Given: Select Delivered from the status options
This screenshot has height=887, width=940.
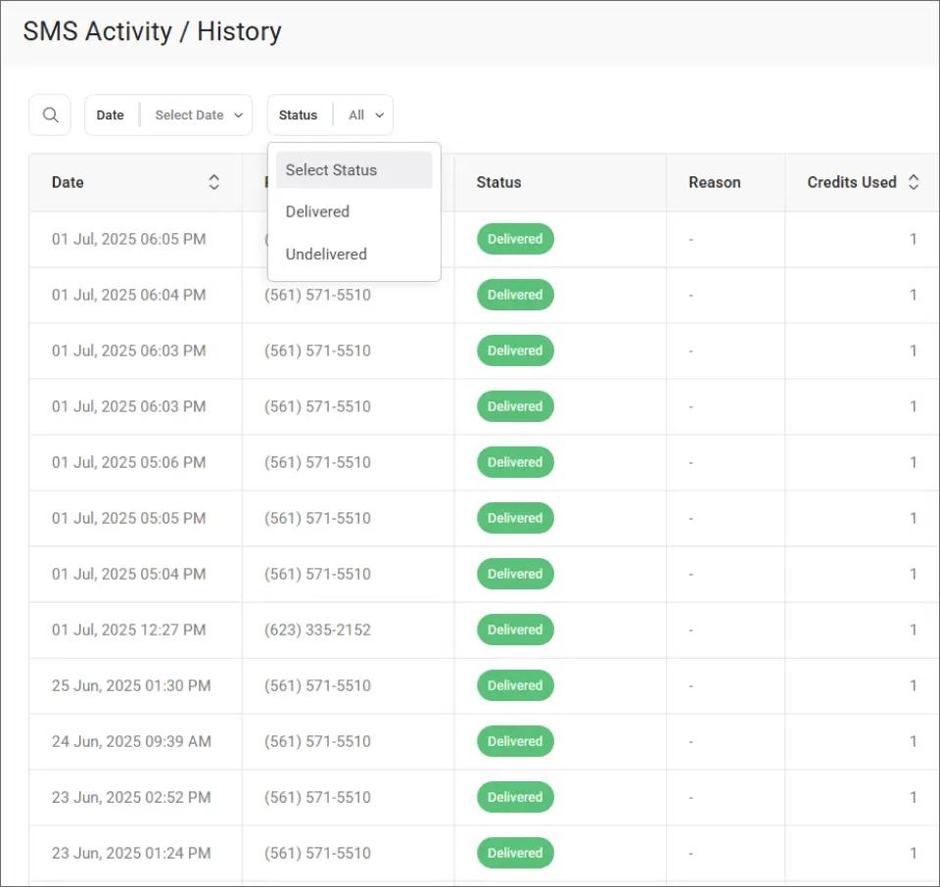Looking at the screenshot, I should pos(317,211).
